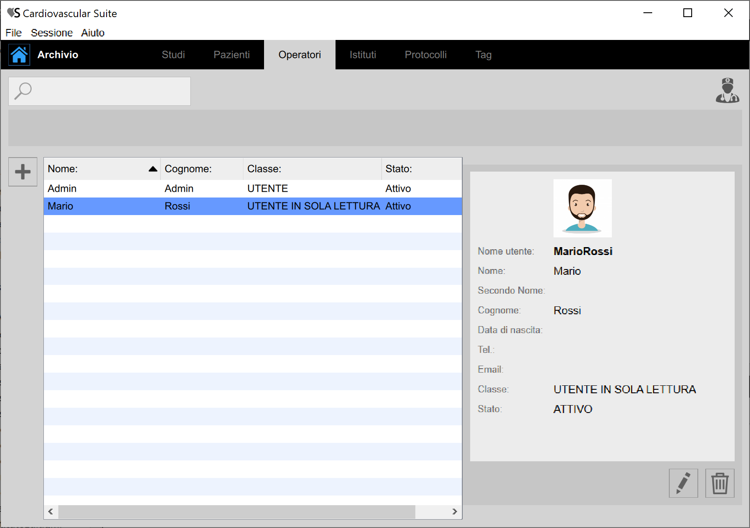Image resolution: width=750 pixels, height=528 pixels.
Task: Click the magnifying glass search icon
Action: point(23,91)
